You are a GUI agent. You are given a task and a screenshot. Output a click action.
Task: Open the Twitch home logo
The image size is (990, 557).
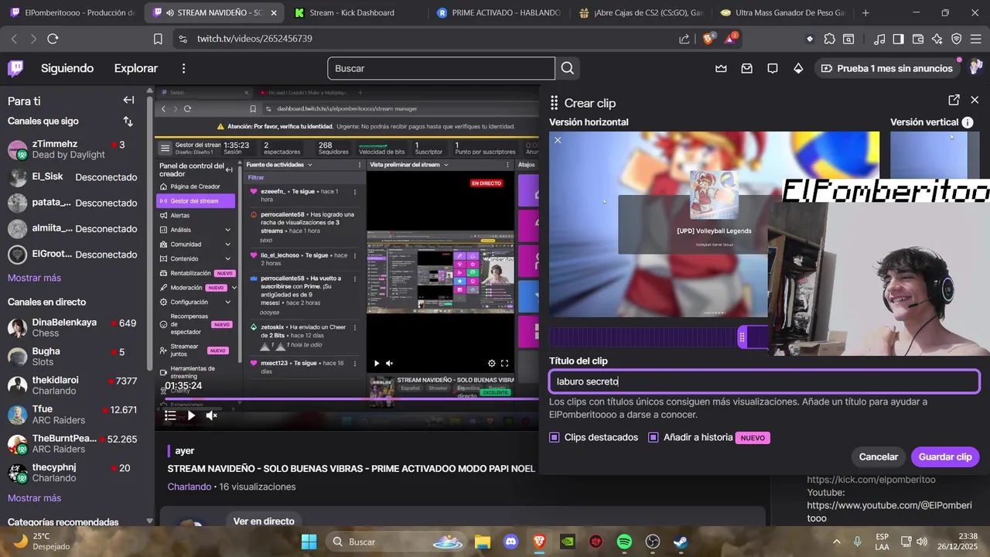(15, 68)
